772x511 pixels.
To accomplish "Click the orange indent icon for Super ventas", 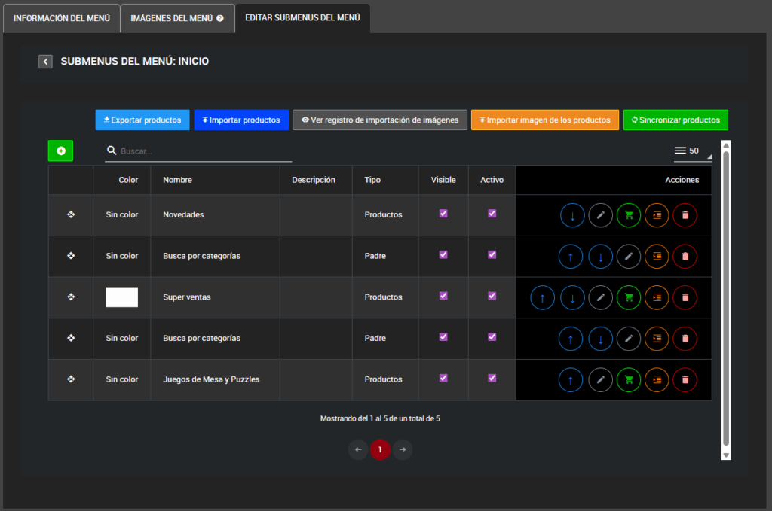I will [x=657, y=297].
